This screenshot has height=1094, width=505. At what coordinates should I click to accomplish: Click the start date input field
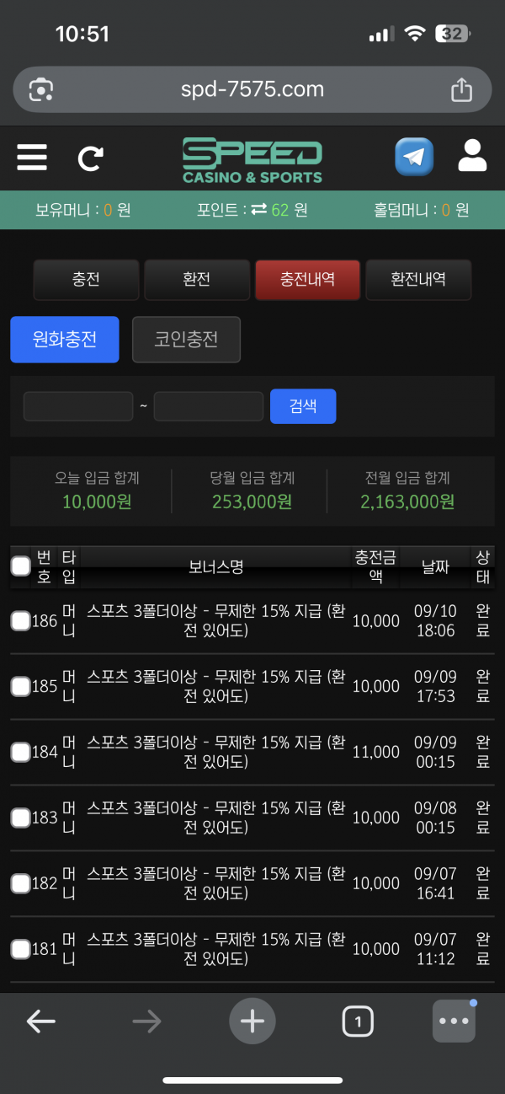78,406
